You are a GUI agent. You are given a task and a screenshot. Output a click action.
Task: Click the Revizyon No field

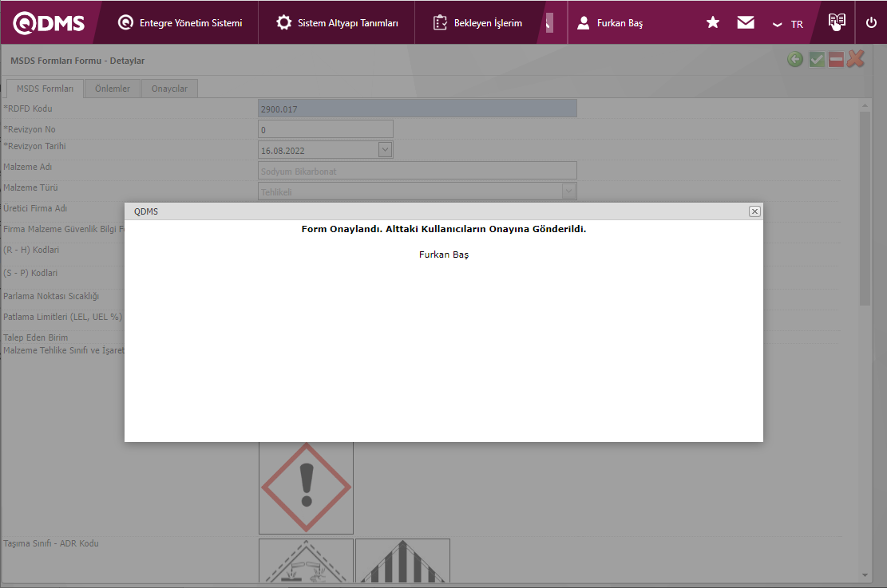click(326, 129)
